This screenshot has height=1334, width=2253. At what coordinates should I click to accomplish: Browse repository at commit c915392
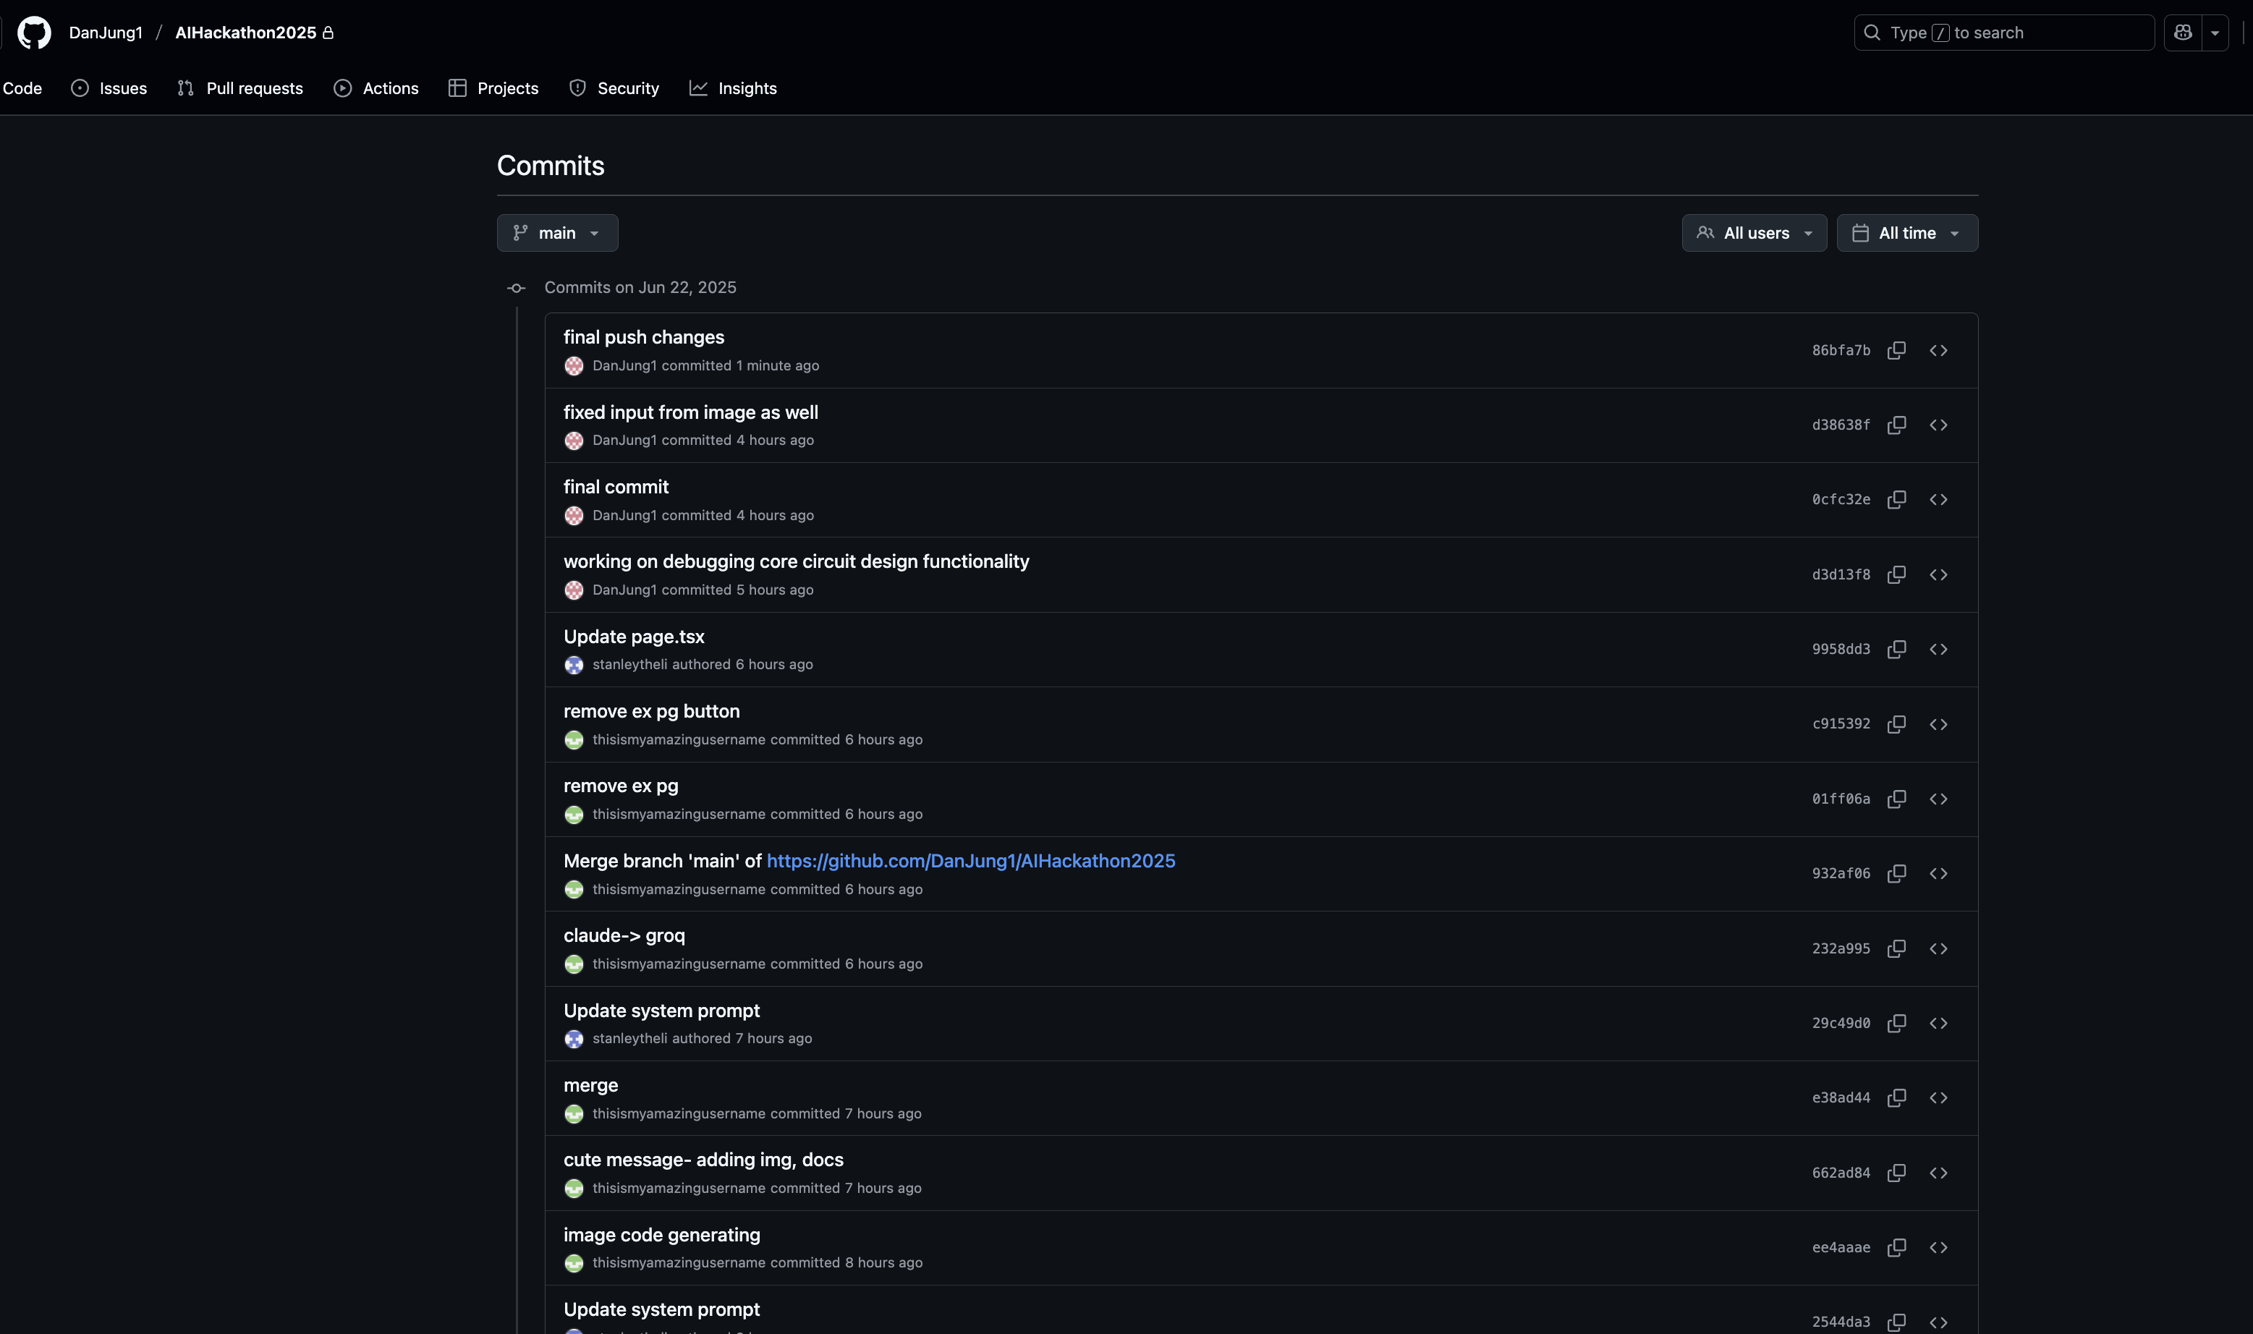[1938, 725]
